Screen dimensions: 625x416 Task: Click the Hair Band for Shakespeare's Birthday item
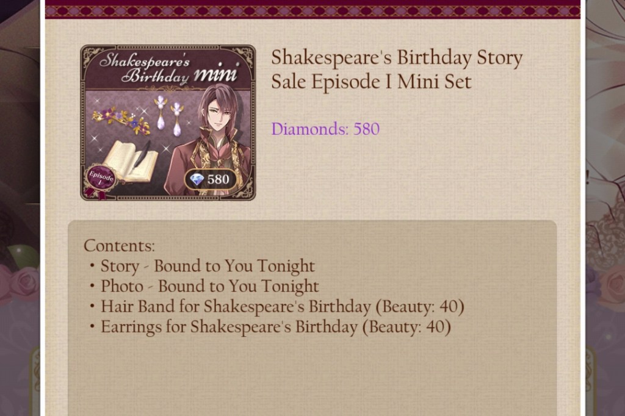[x=282, y=306]
